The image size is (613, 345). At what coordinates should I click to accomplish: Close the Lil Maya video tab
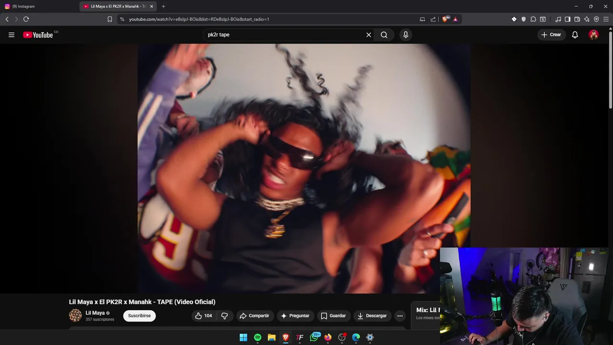(151, 6)
